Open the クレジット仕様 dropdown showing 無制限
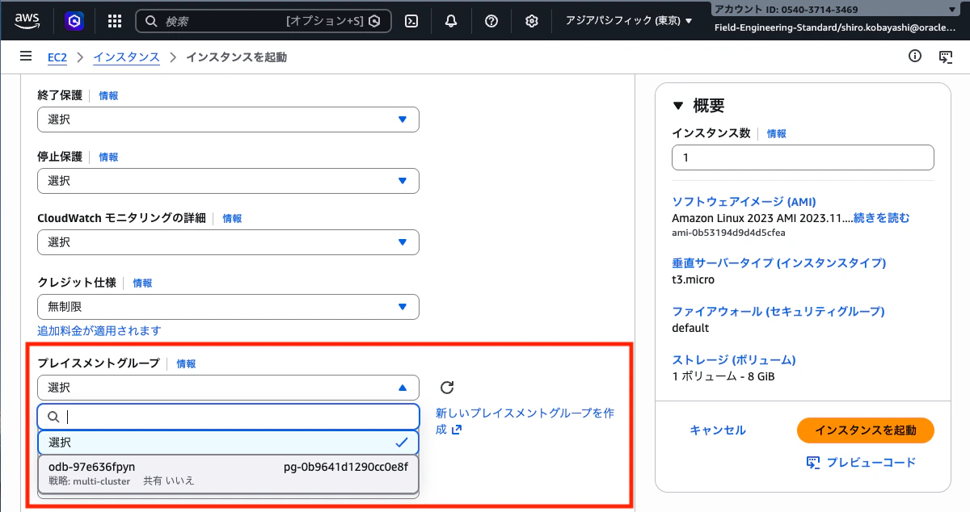The height and width of the screenshot is (512, 970). click(x=228, y=307)
